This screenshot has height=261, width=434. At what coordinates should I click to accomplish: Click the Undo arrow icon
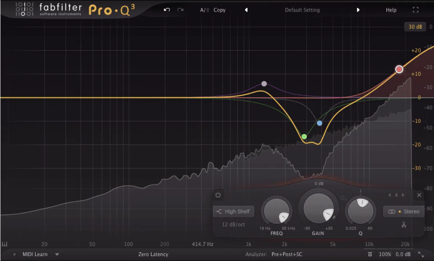[167, 10]
